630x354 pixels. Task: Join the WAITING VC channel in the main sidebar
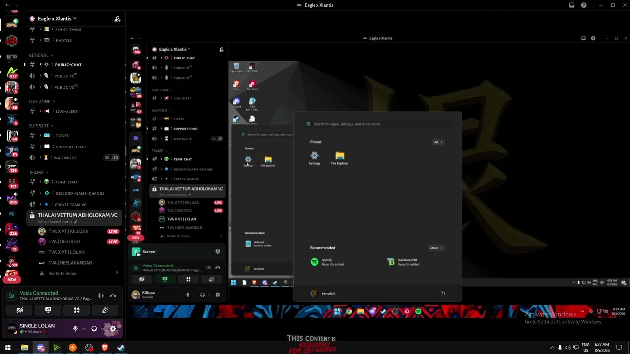[74, 158]
